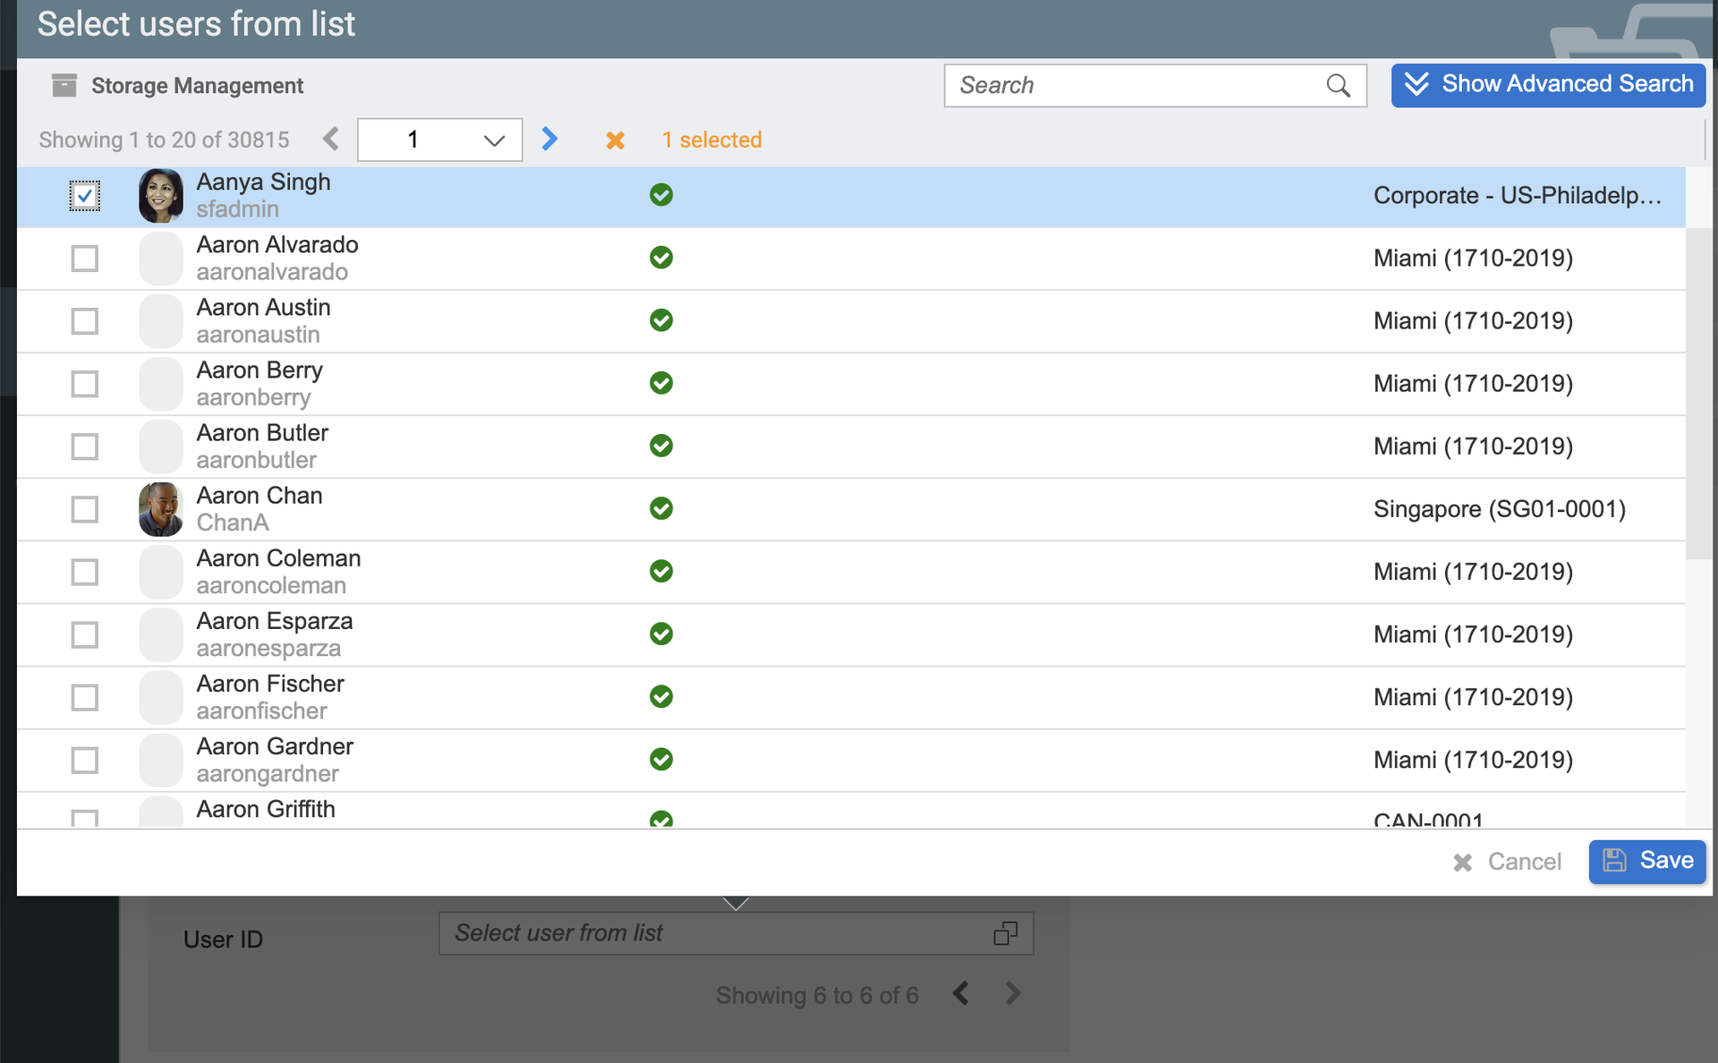The width and height of the screenshot is (1718, 1063).
Task: Click green status check for Aaron Berry
Action: click(x=661, y=383)
